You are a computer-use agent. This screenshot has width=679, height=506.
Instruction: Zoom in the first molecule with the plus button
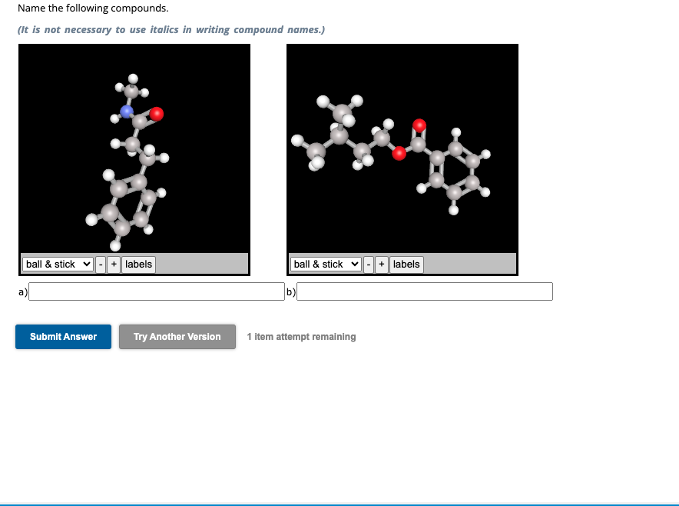(x=113, y=264)
